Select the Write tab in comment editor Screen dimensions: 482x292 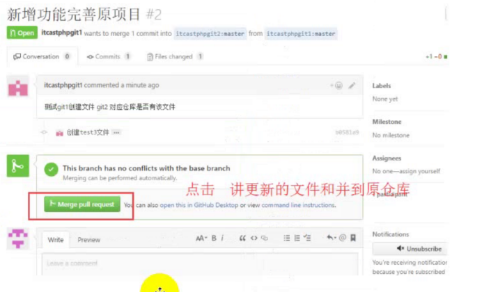tap(56, 240)
